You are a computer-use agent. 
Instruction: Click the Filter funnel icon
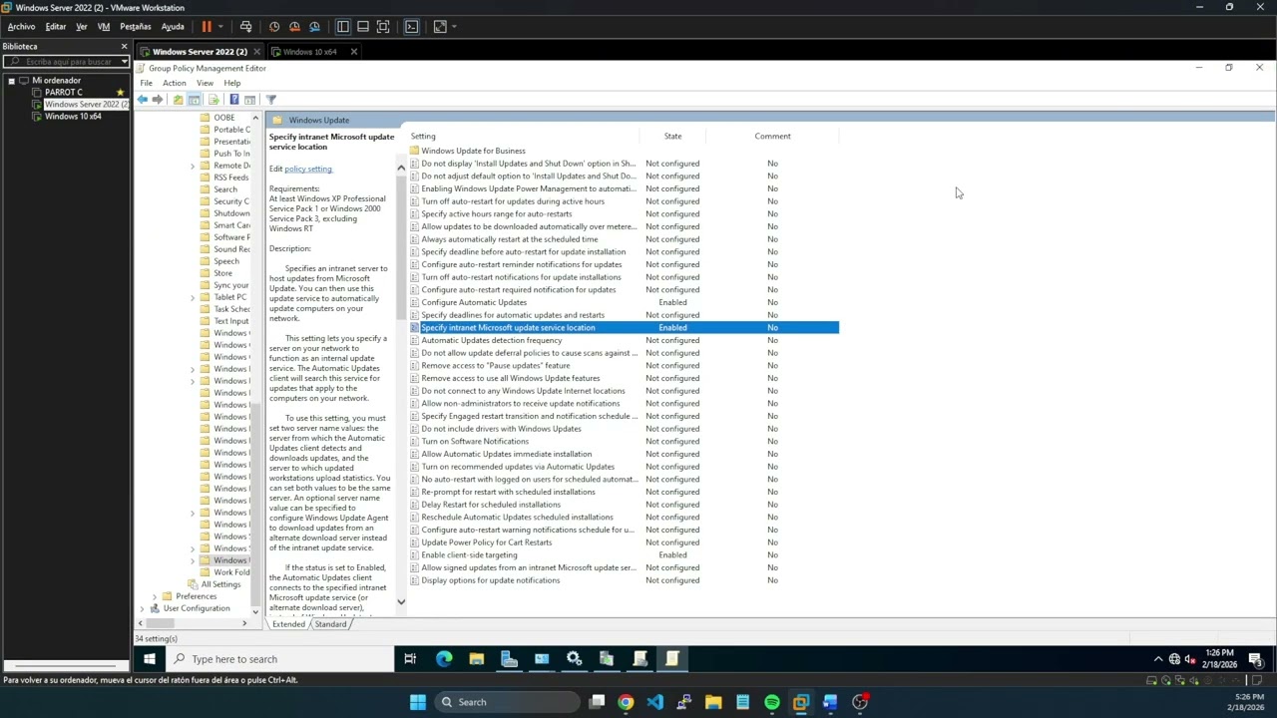coord(270,100)
